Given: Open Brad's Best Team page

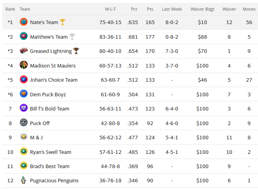Looking at the screenshot, I should click(x=50, y=166).
